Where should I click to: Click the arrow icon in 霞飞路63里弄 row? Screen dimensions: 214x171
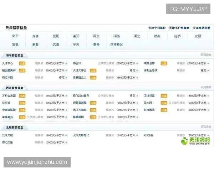click(137, 96)
